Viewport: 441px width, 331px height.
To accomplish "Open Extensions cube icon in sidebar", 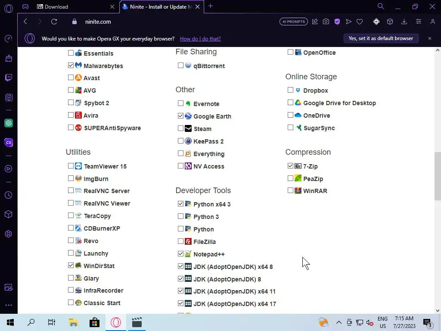I will [9, 215].
